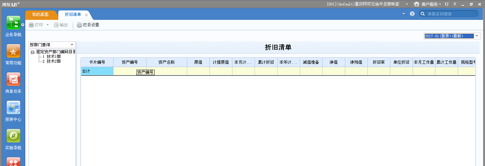Viewport: 485px width, 166px height.
Task: Select the 1 技术1部 department
Action: [x=52, y=57]
